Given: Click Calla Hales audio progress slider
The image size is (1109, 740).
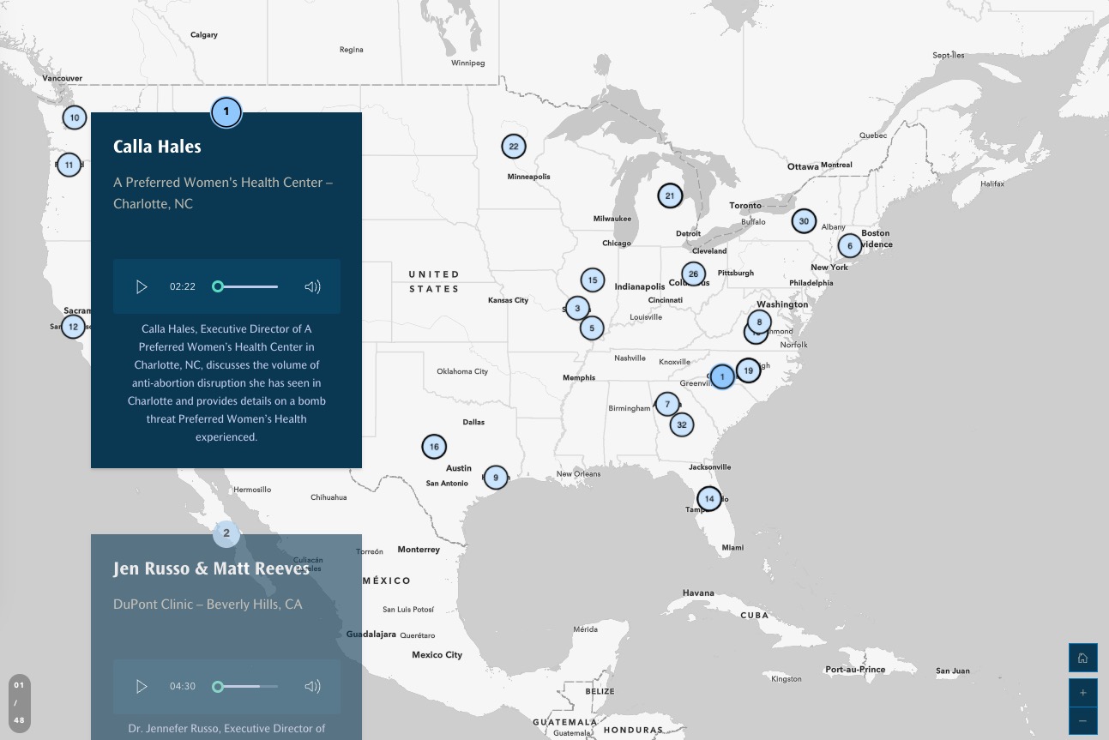Looking at the screenshot, I should pyautogui.click(x=248, y=286).
